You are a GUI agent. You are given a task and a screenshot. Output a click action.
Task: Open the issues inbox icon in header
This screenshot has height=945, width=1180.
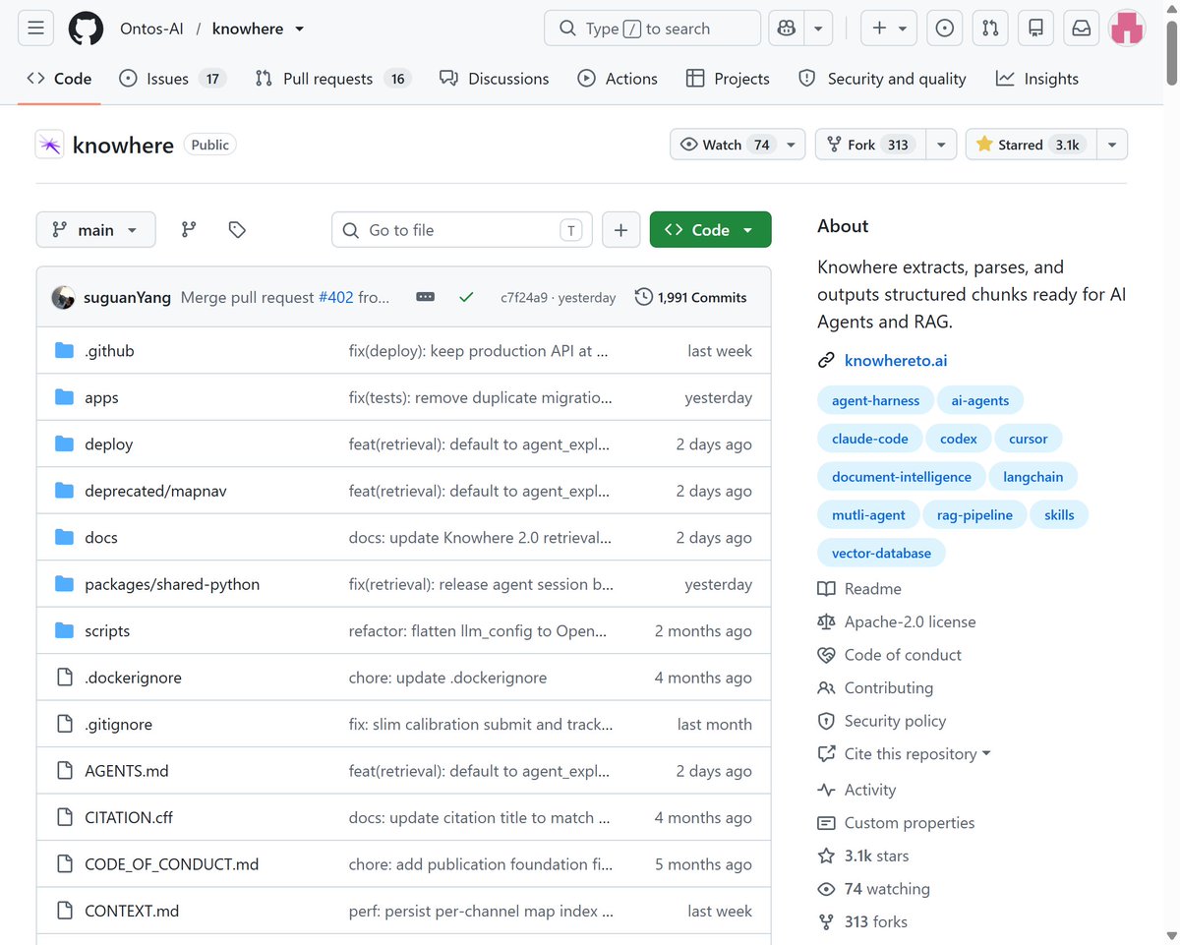tap(945, 29)
